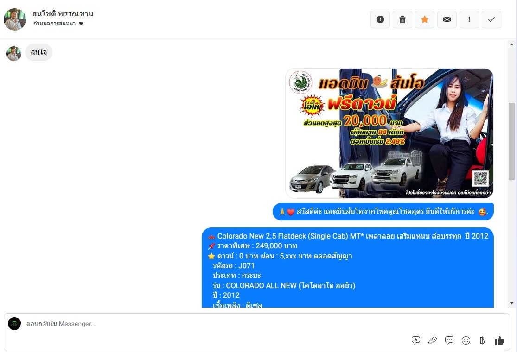
Task: Select the รุ่น : COLORADO ALL NEW line
Action: tap(284, 285)
